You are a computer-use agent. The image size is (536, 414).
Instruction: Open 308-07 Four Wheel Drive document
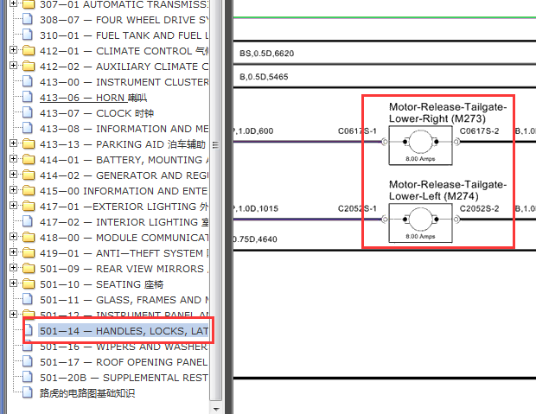point(124,20)
